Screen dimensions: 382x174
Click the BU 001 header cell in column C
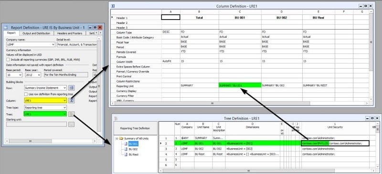(x=240, y=18)
